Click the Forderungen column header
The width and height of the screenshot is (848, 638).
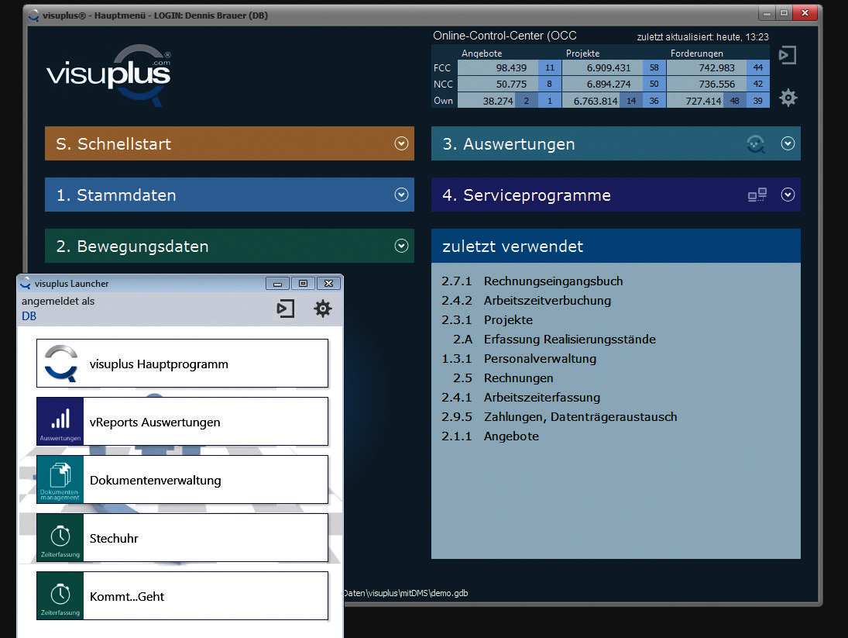(x=696, y=53)
